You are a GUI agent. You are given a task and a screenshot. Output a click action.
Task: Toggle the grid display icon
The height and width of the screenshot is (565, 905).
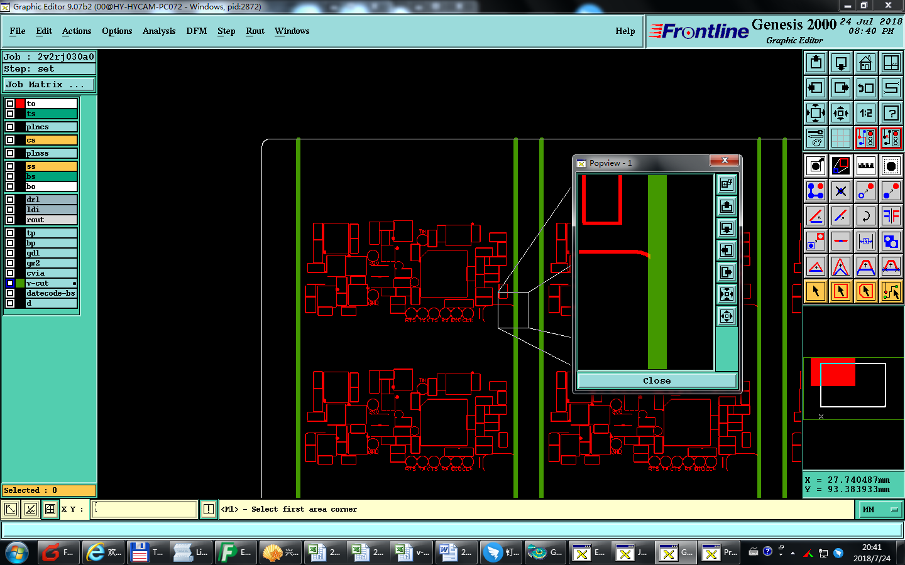(x=841, y=138)
